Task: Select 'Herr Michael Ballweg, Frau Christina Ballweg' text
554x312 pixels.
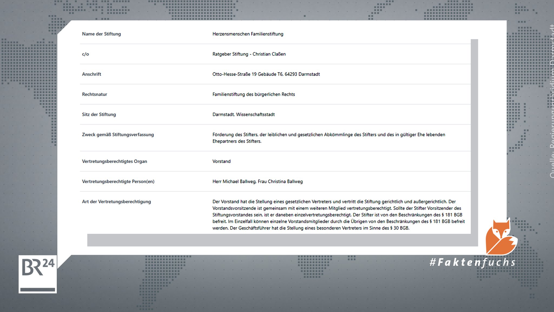Action: pos(258,181)
